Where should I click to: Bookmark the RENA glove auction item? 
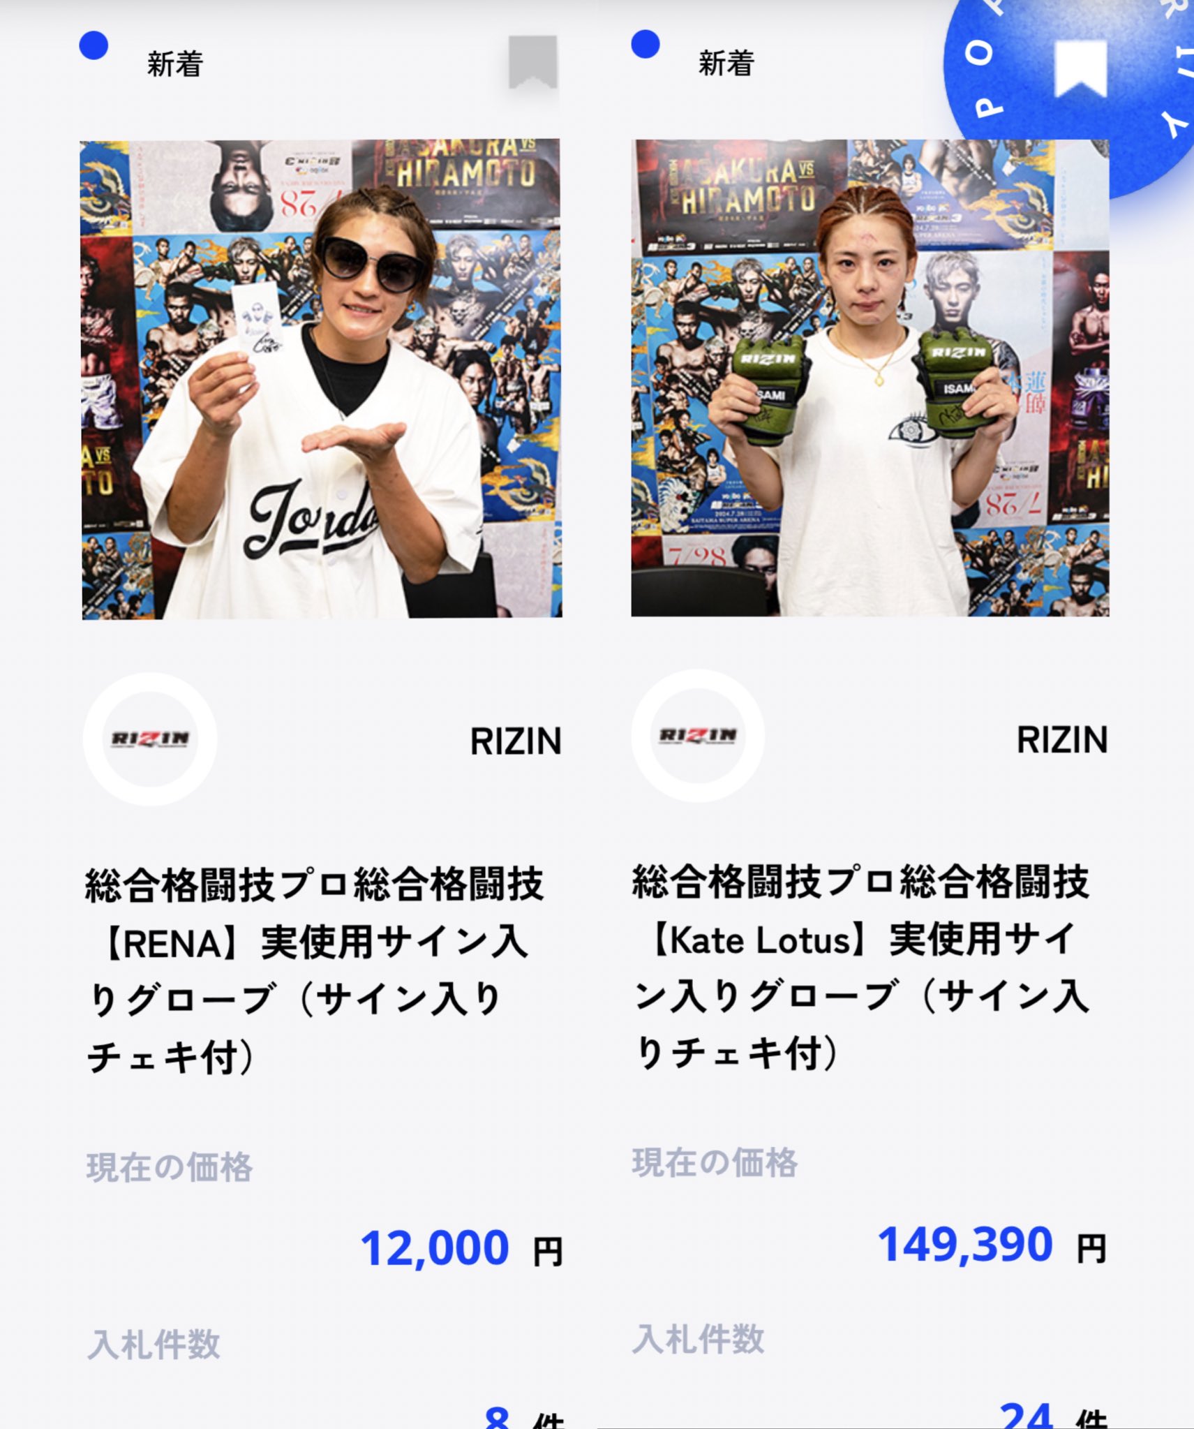[x=532, y=62]
